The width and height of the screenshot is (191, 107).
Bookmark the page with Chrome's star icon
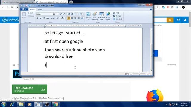click(x=158, y=7)
